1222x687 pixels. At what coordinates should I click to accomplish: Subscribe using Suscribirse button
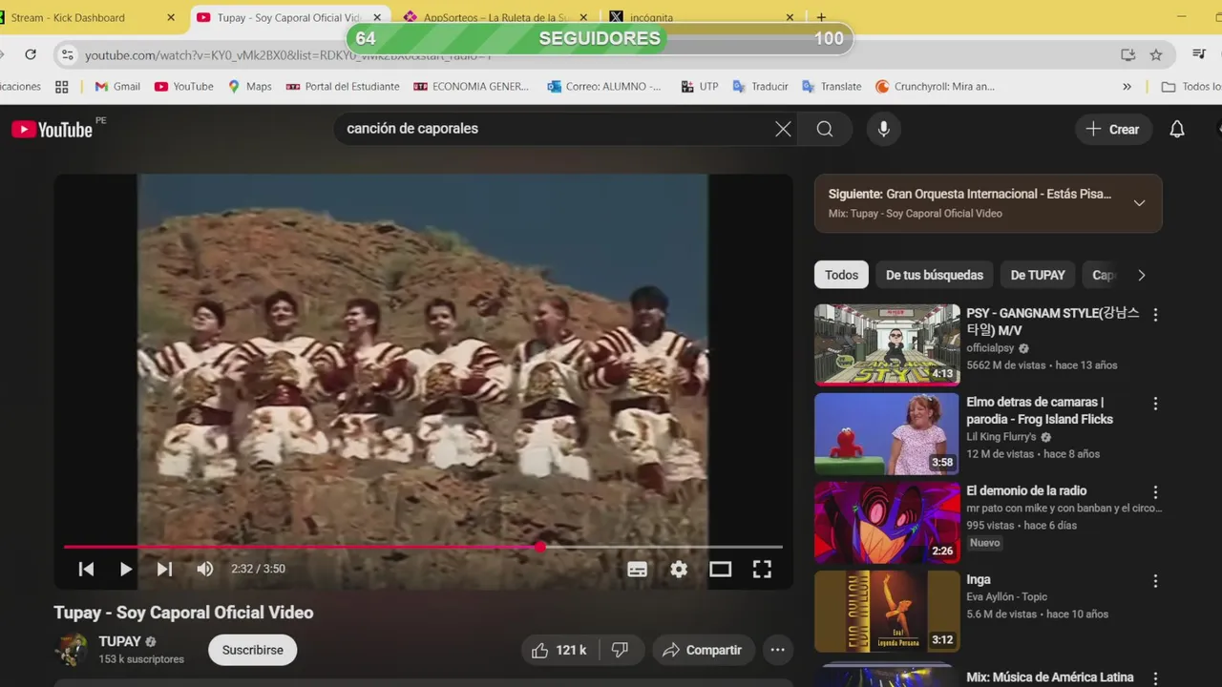253,650
